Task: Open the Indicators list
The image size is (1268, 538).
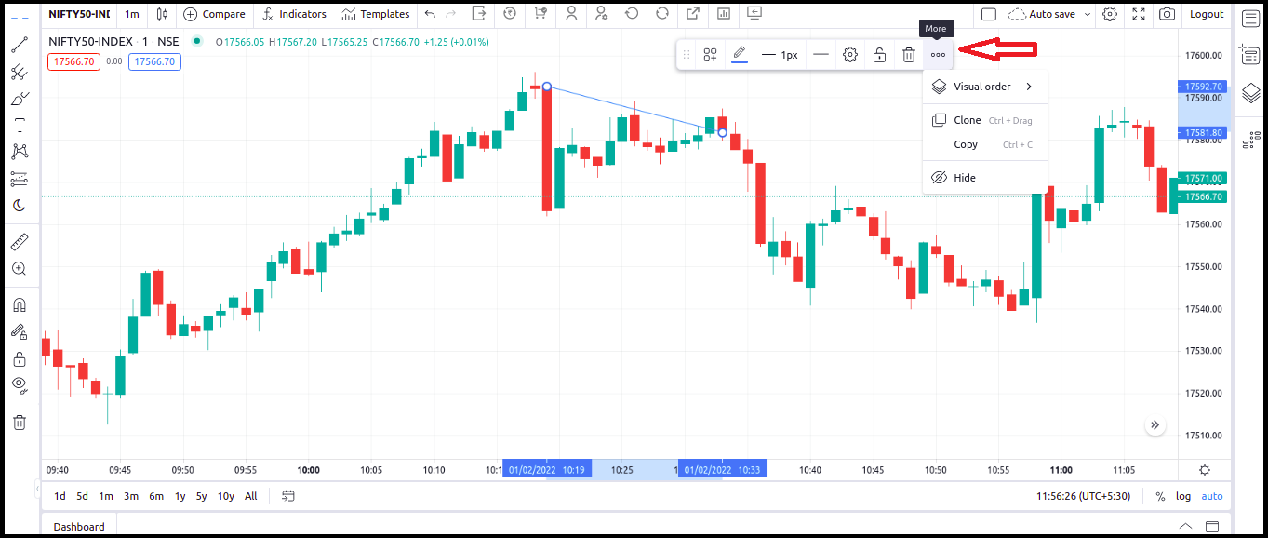Action: tap(295, 14)
